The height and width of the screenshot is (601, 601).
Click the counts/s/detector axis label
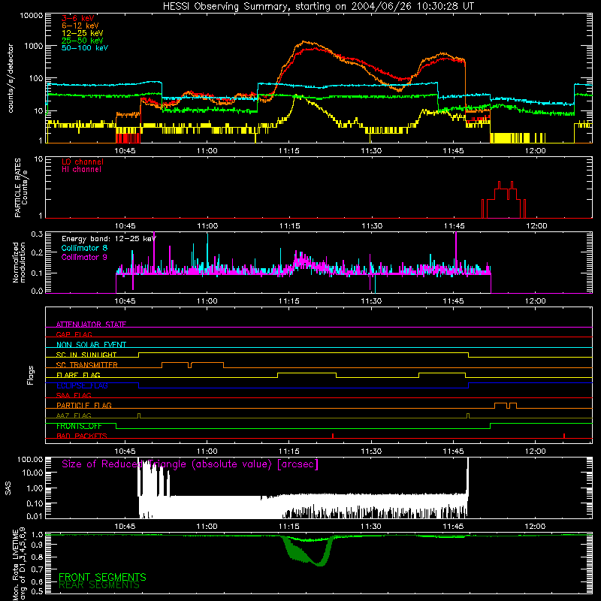[x=11, y=78]
